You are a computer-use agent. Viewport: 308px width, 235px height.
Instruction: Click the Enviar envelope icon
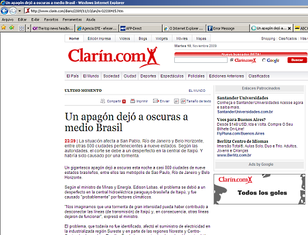coord(156,101)
